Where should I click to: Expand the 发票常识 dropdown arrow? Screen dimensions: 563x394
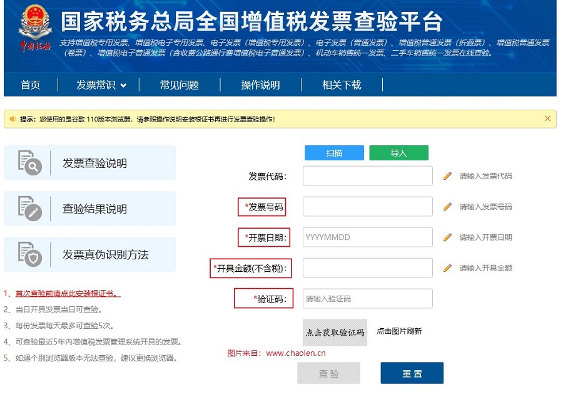pyautogui.click(x=123, y=86)
